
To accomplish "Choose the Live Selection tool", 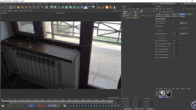I will tap(7, 7).
